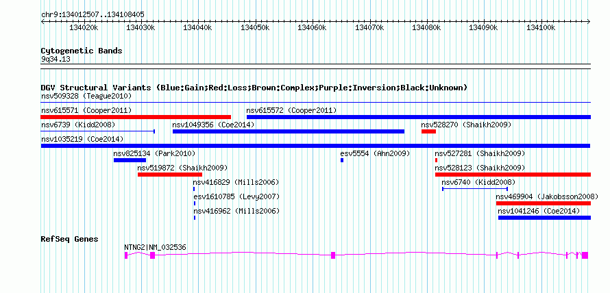Click the nsv615571 red loss variant bar
The width and height of the screenshot is (610, 293).
coord(136,117)
